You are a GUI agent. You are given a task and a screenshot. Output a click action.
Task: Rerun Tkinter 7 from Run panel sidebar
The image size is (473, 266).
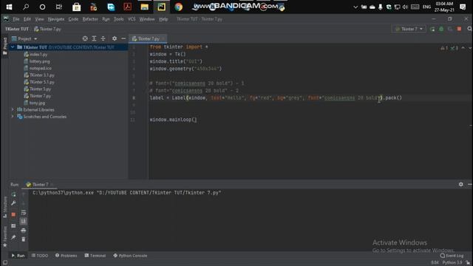point(13,194)
